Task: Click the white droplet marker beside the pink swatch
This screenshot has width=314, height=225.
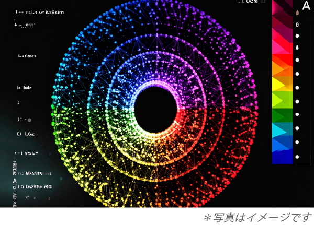Action: click(297, 48)
